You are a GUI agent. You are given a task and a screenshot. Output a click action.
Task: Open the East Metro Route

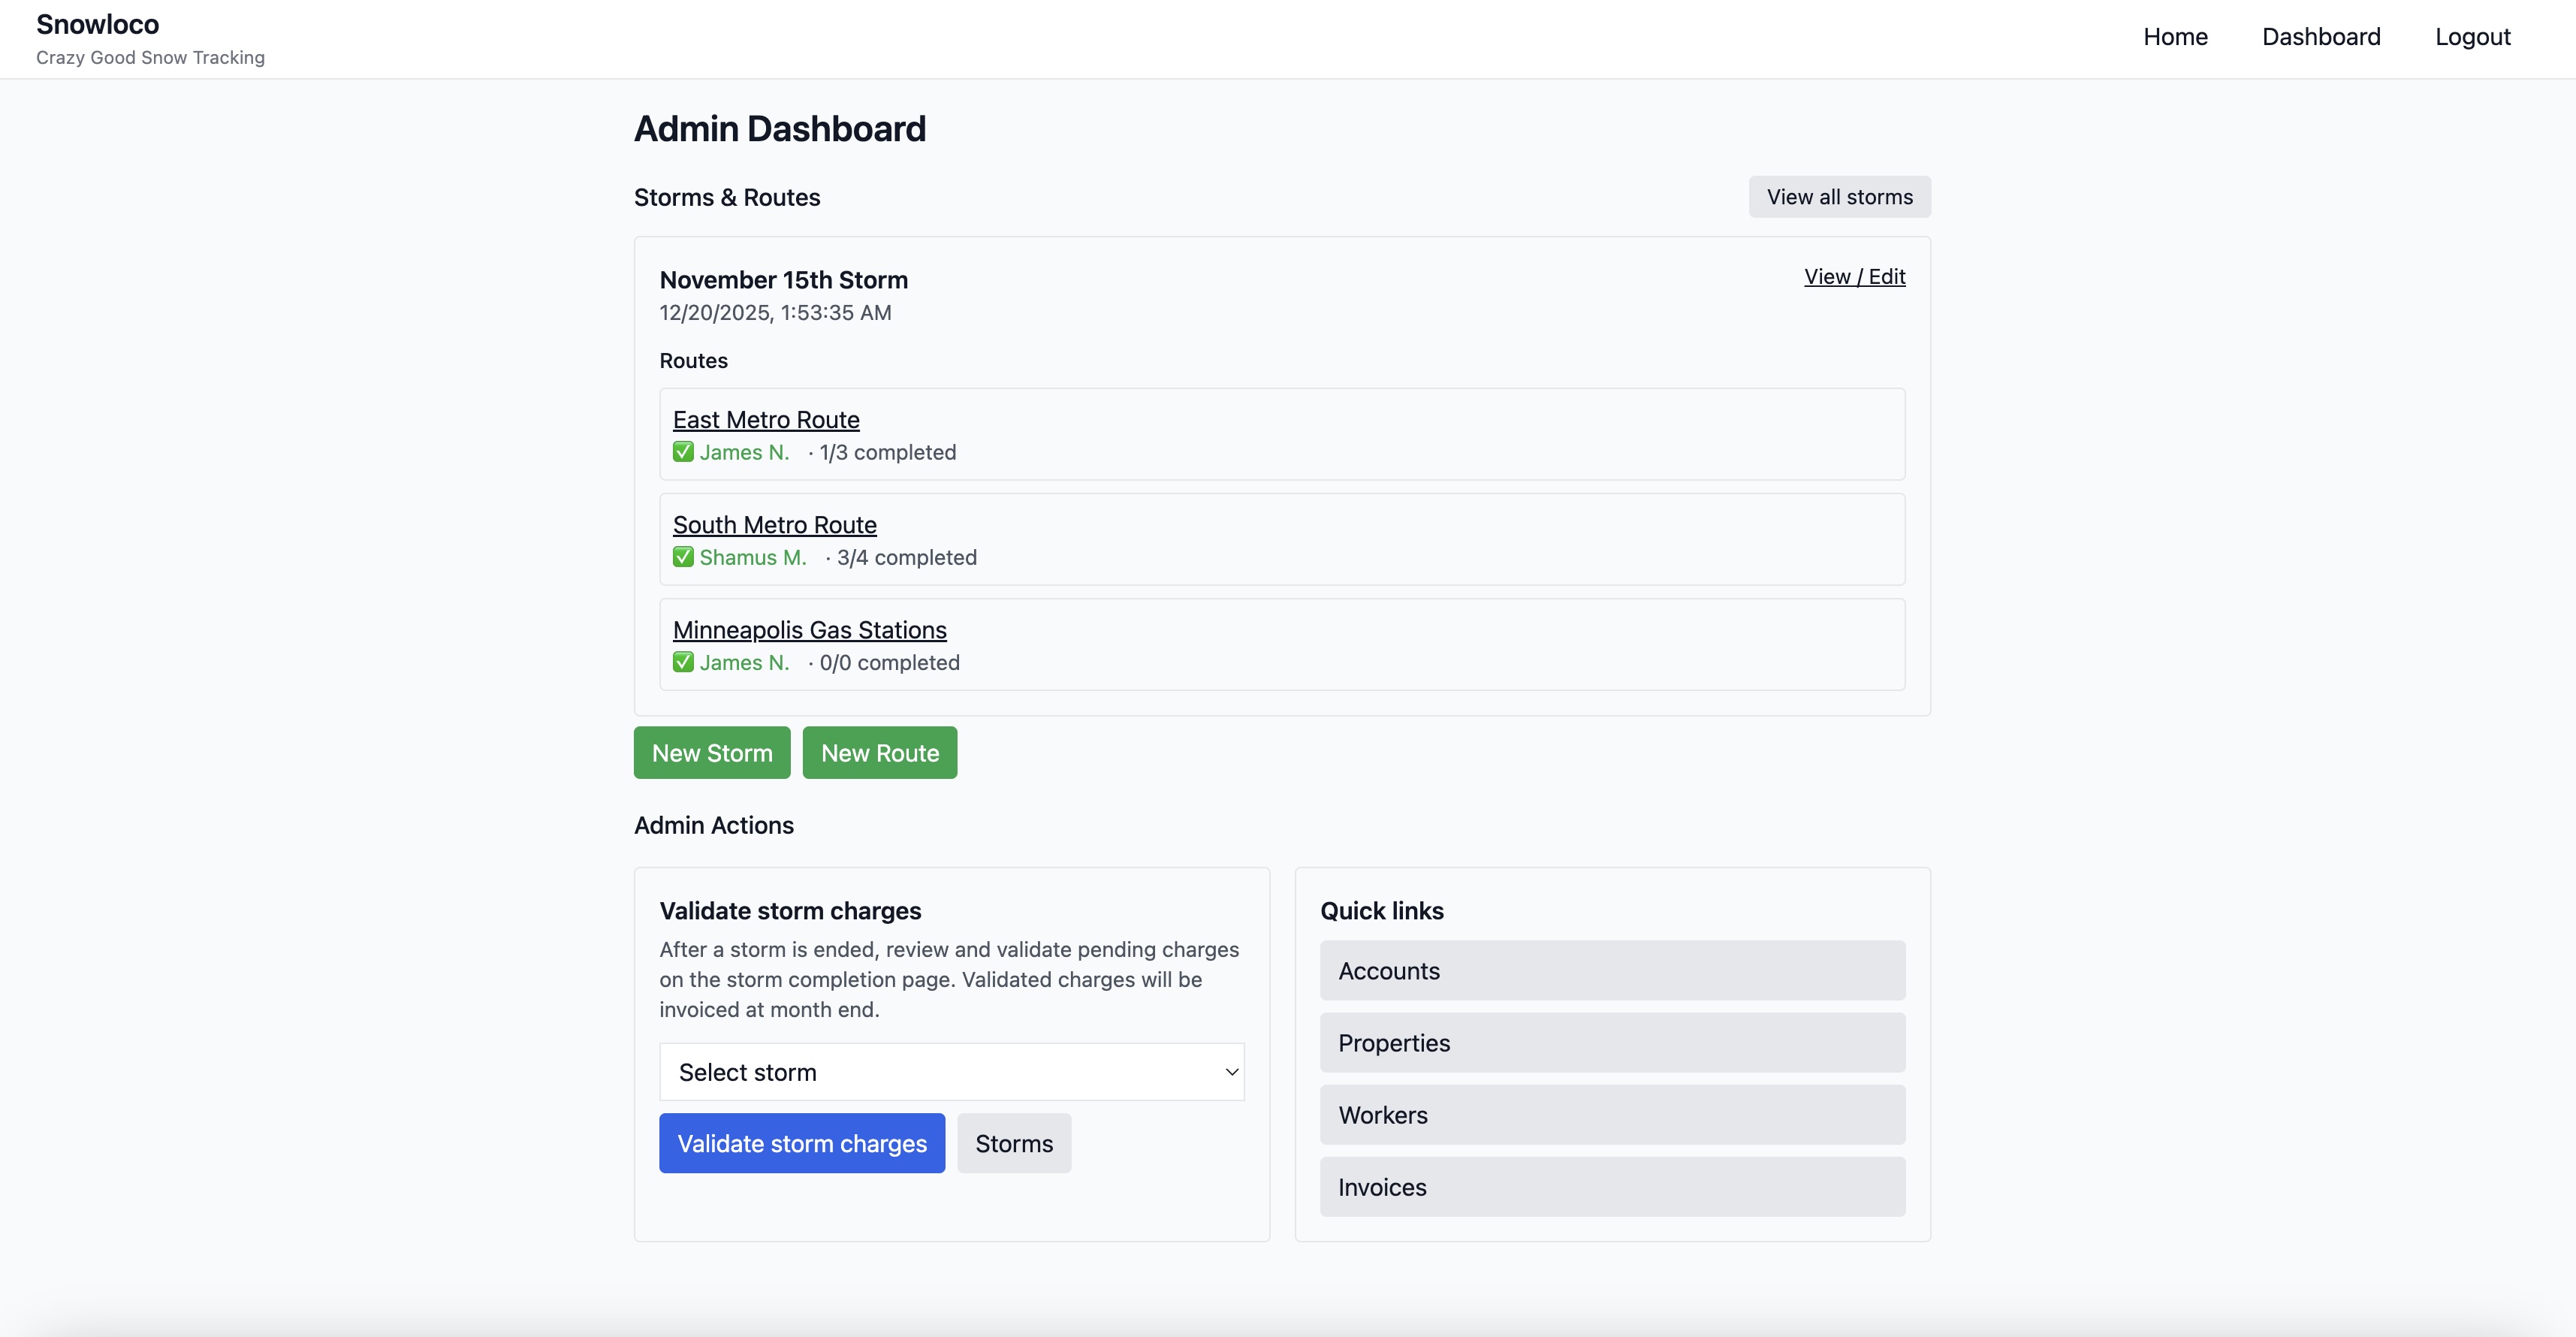point(765,419)
